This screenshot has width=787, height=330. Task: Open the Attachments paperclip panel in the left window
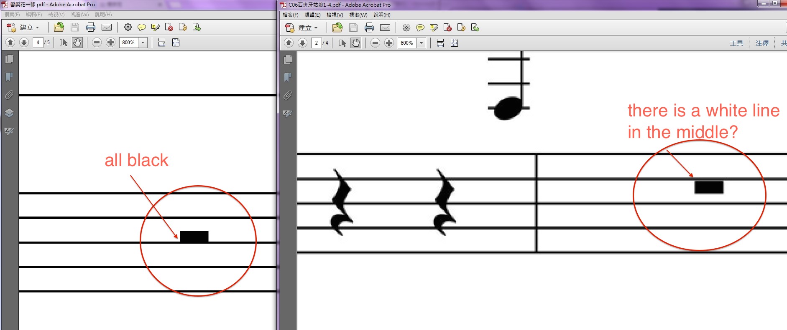tap(9, 95)
